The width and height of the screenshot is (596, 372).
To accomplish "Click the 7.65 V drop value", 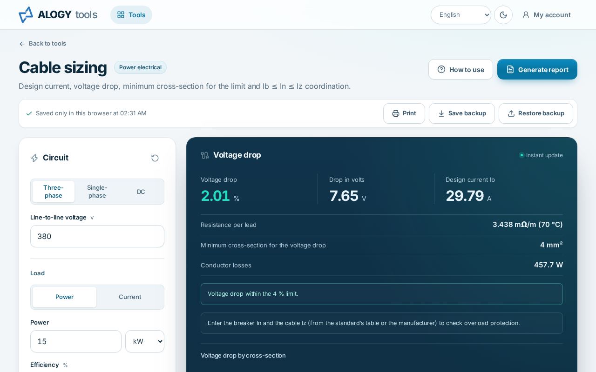I will [348, 196].
